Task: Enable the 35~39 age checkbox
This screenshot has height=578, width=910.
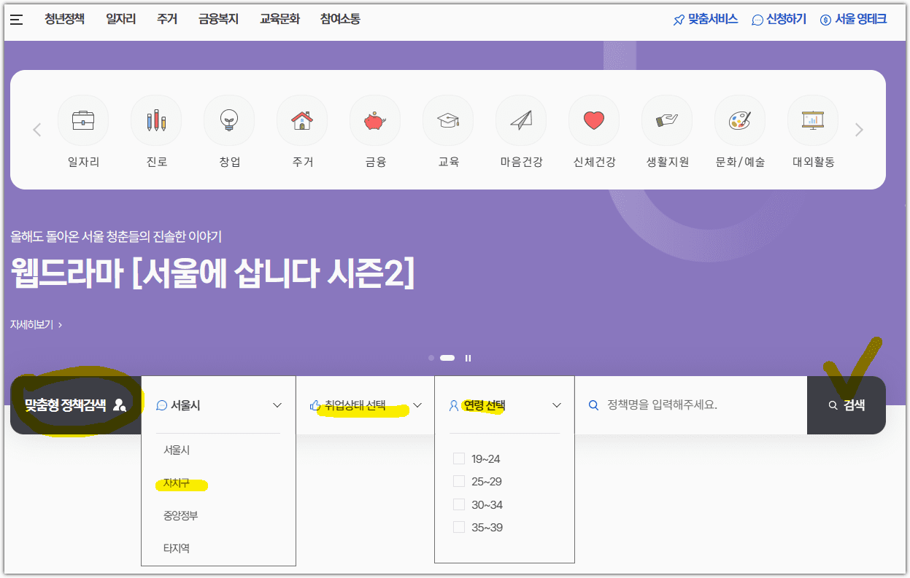Action: [x=458, y=526]
